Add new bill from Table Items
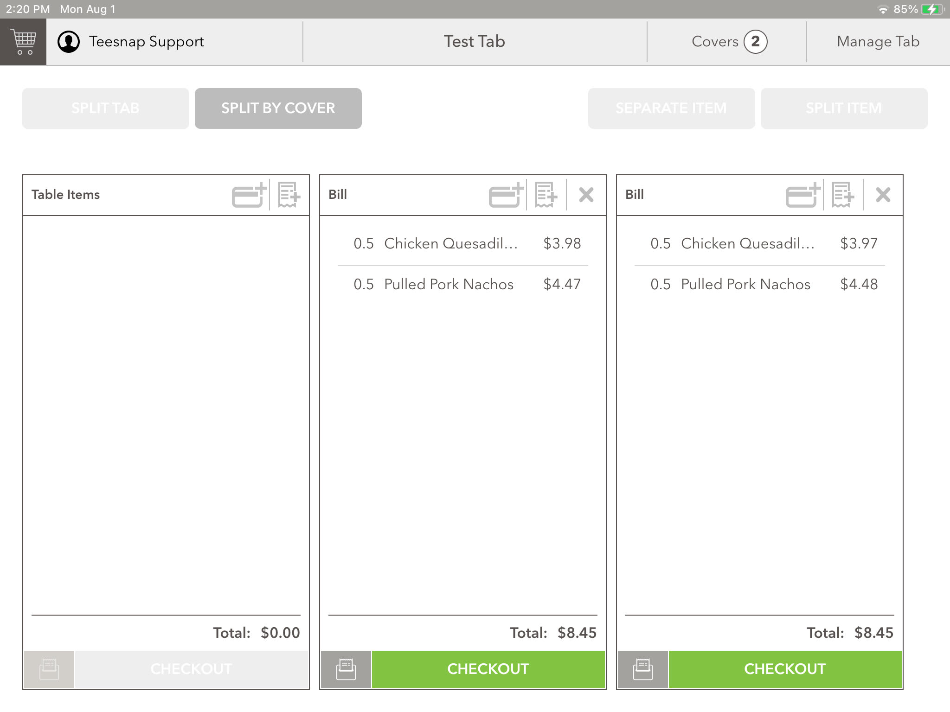The image size is (950, 712). pos(289,195)
